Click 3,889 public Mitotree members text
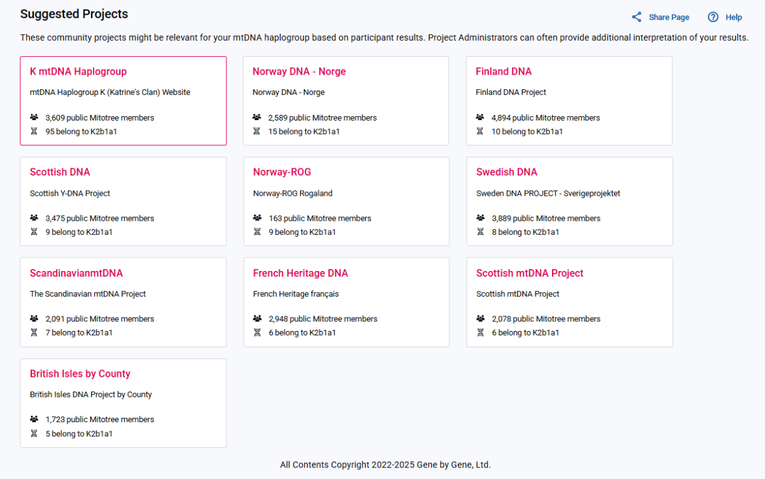Image resolution: width=765 pixels, height=479 pixels. click(546, 219)
